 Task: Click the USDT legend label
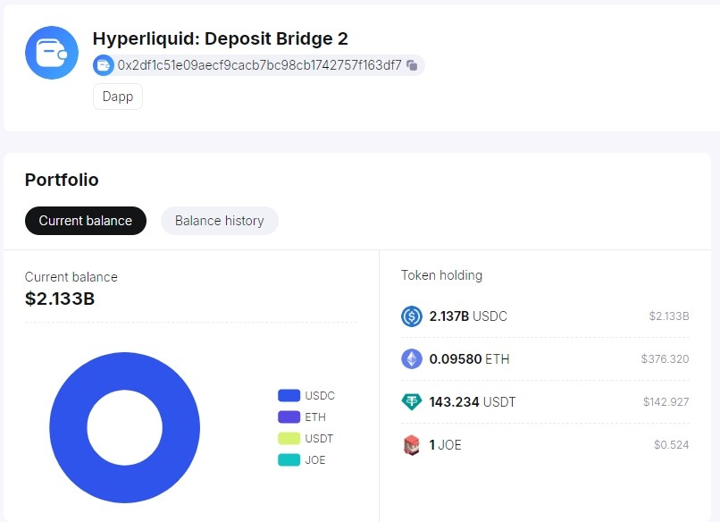coord(319,438)
